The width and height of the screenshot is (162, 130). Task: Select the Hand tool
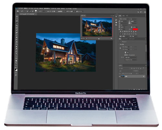16,61
